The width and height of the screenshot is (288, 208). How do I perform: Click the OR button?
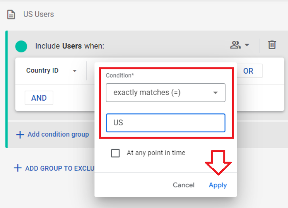[248, 71]
